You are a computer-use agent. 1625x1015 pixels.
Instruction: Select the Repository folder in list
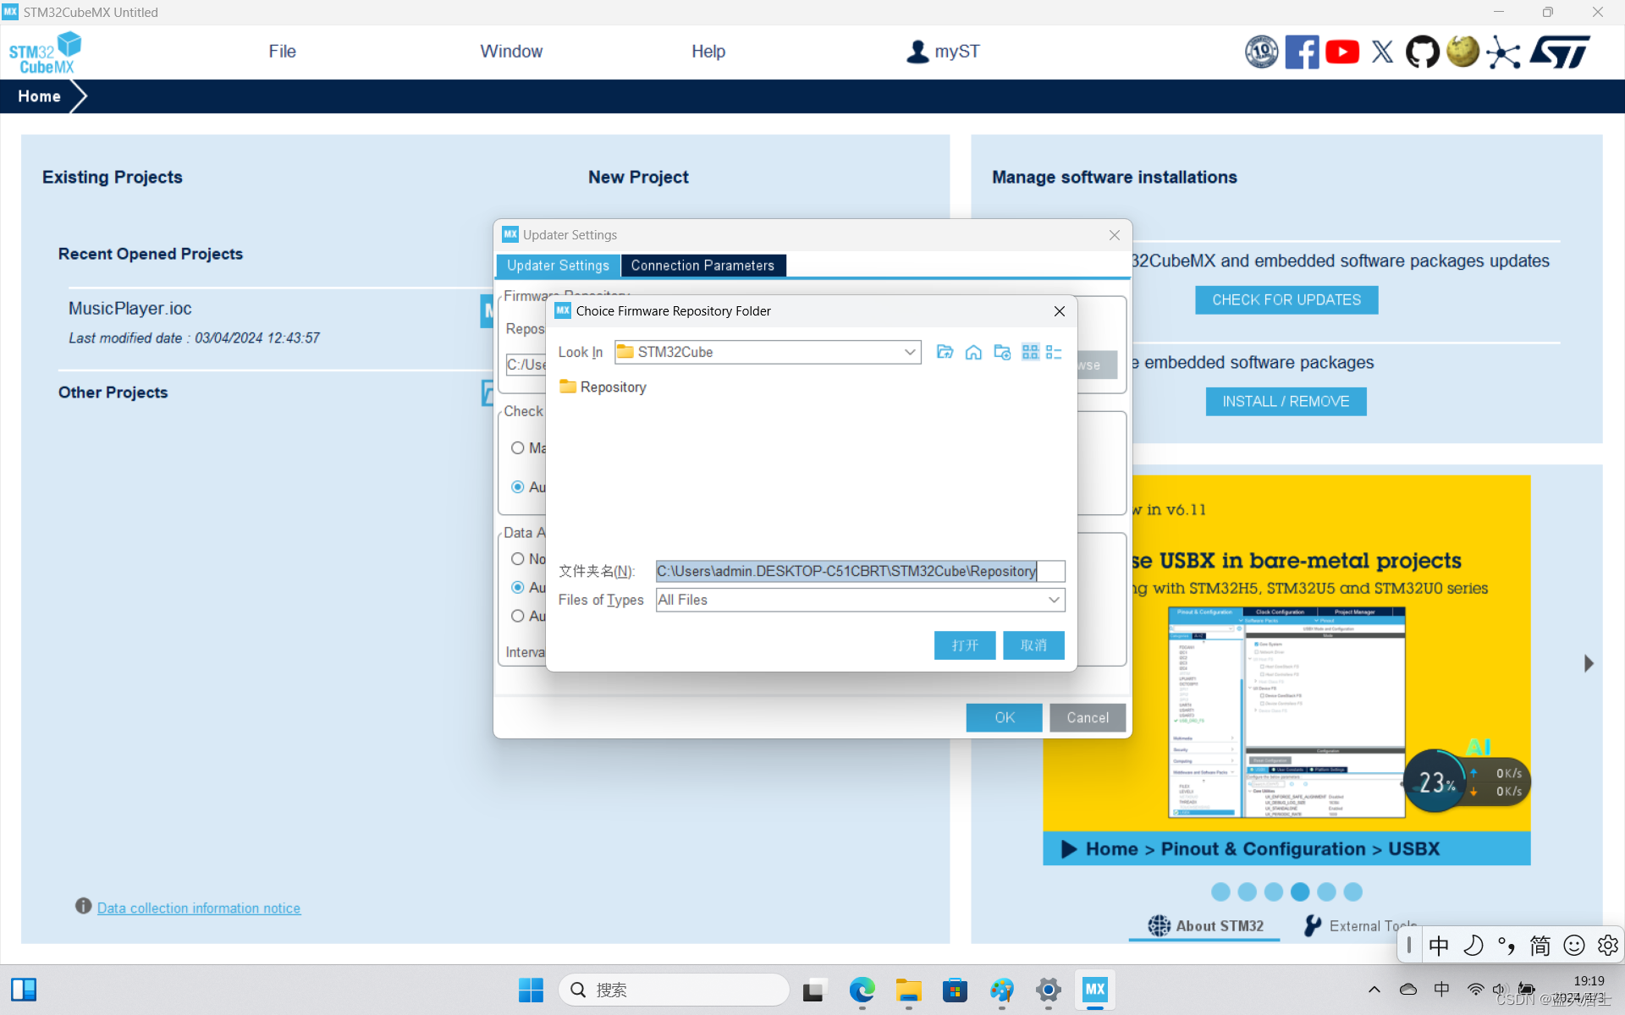coord(604,387)
